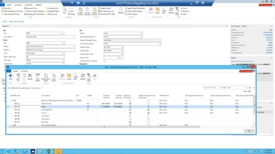The height and width of the screenshot is (154, 275).
Task: Open NAVIGATE tab in main window
Action: 28,5
